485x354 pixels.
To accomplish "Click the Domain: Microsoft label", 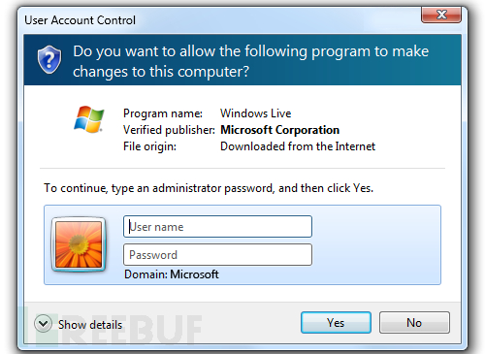I will (x=172, y=274).
